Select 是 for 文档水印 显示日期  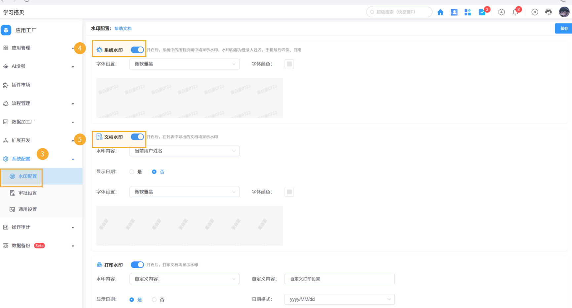[x=132, y=172]
